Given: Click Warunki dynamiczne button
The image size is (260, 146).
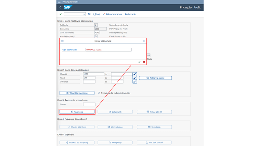Looking at the screenshot, I should [77, 93].
